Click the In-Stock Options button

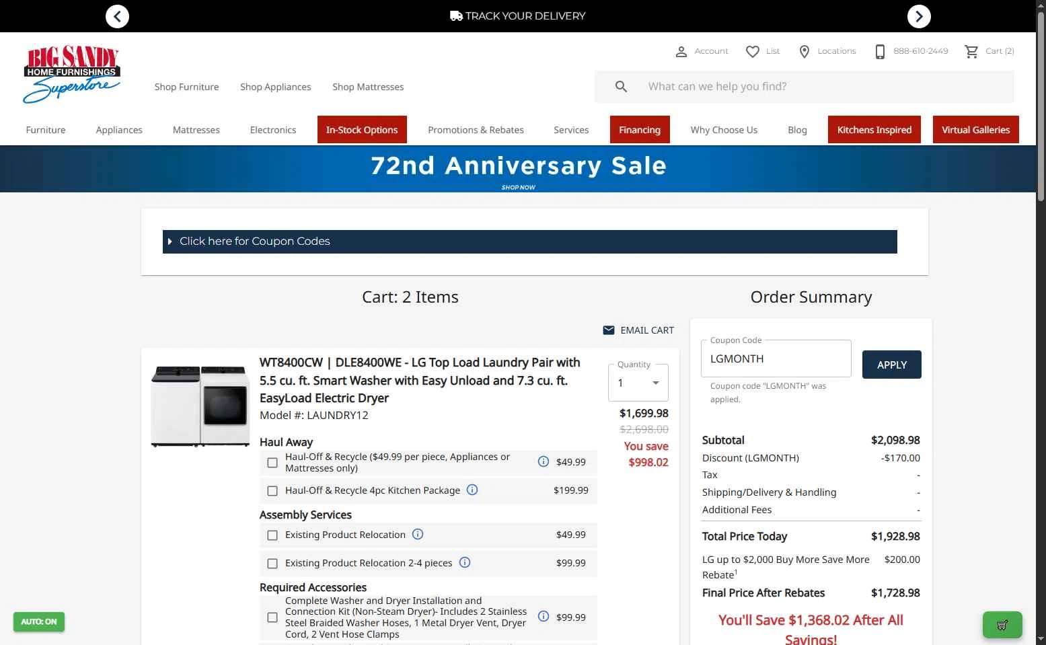point(362,130)
